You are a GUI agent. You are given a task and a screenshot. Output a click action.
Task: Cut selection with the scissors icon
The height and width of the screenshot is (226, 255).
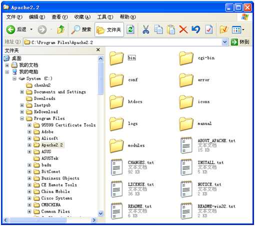(146, 29)
